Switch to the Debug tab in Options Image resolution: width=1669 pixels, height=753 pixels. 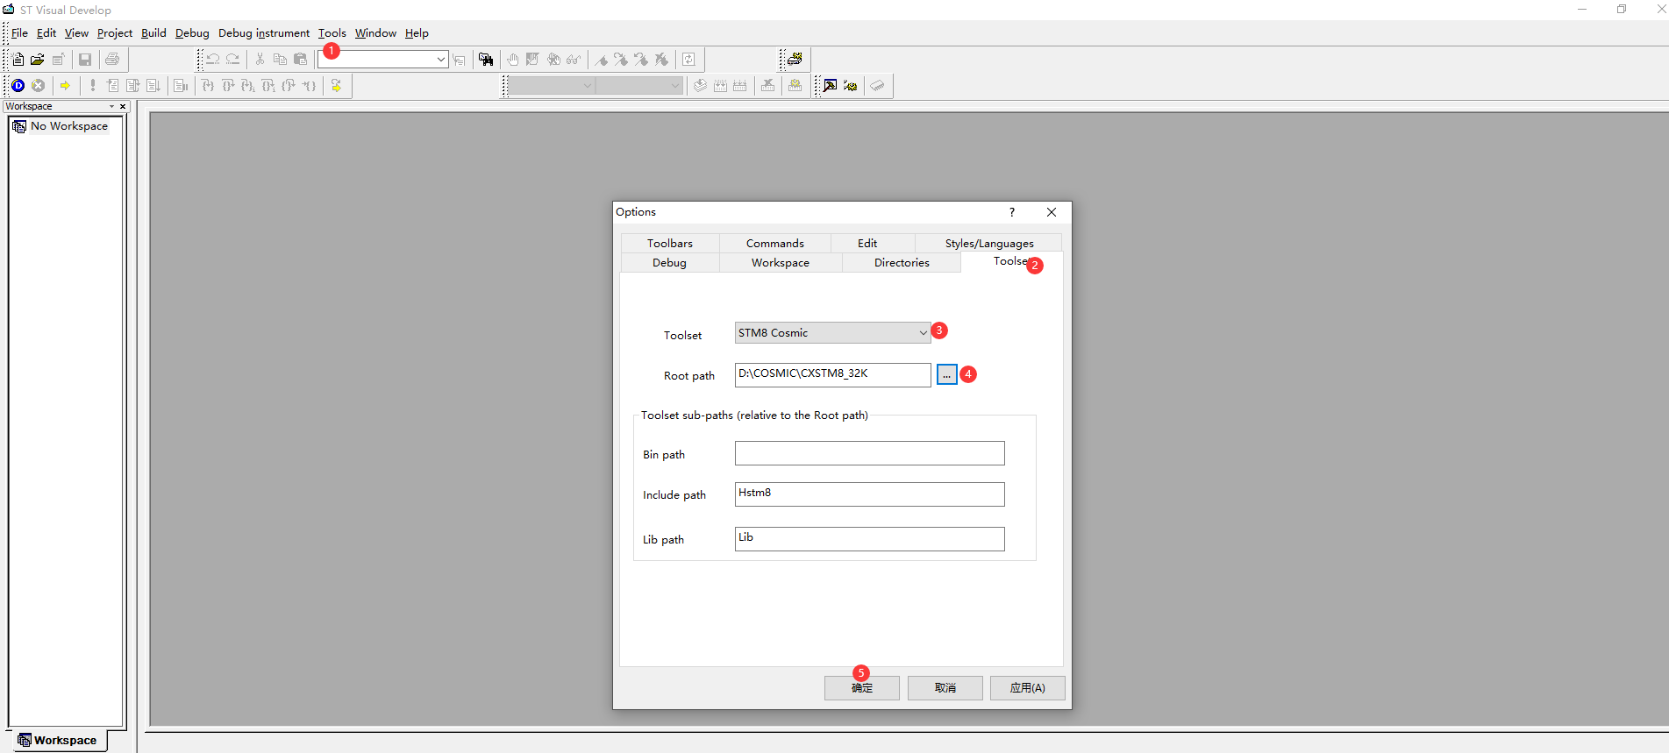670,263
